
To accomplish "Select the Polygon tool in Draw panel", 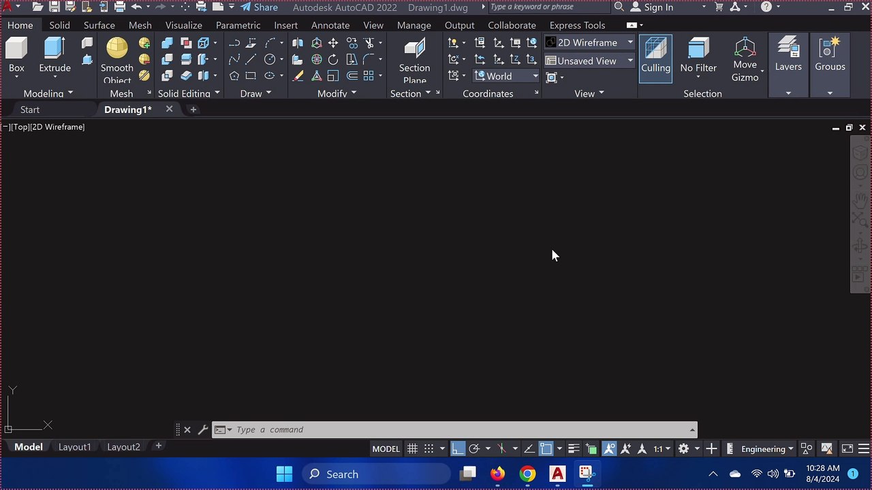I will tap(234, 76).
